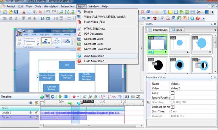Save the project with the floppy disk icon

[16, 12]
